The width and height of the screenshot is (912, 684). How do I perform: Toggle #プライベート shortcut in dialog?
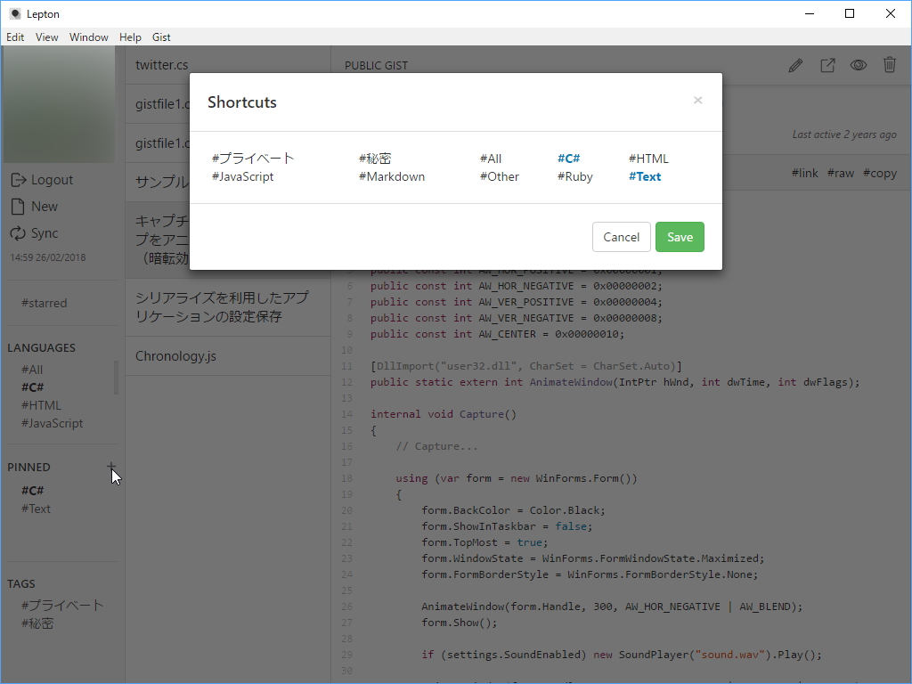pyautogui.click(x=253, y=159)
